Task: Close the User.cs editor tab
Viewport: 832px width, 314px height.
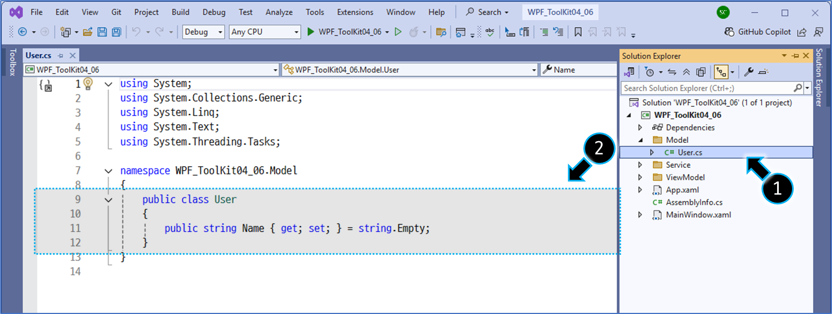Action: point(72,55)
